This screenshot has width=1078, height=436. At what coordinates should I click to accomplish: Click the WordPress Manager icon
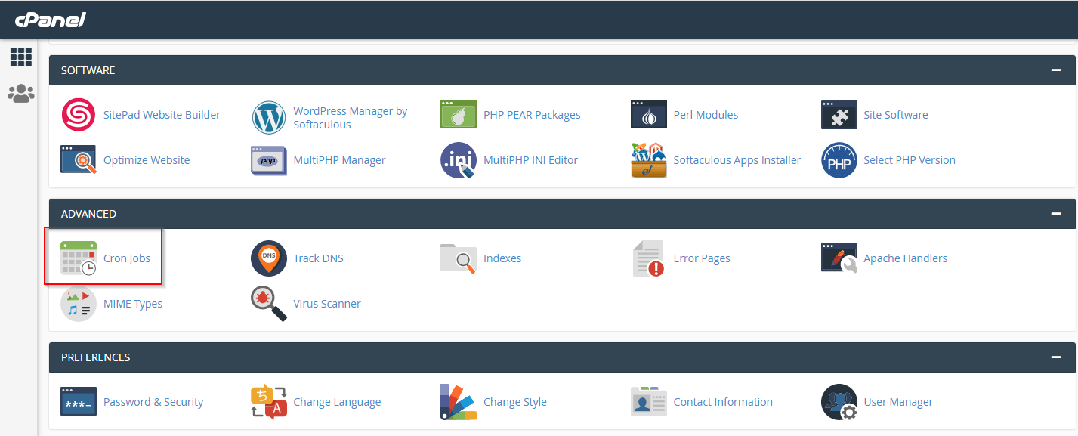pyautogui.click(x=269, y=117)
